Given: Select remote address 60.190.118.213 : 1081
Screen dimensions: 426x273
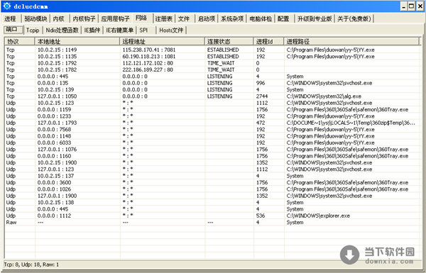Looking at the screenshot, I should coord(149,57).
